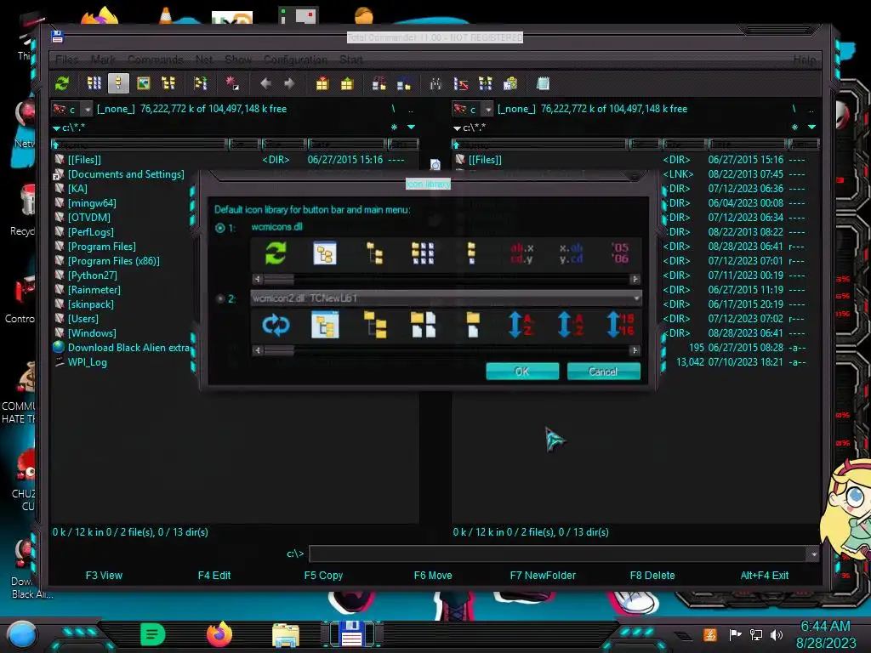Open left panel drive c dropdown
871x653 pixels.
[x=88, y=110]
